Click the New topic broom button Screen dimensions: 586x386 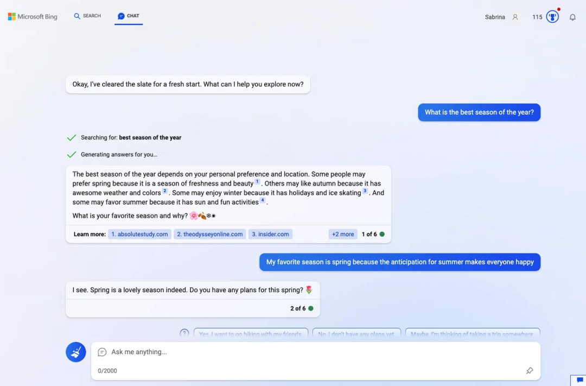point(76,352)
